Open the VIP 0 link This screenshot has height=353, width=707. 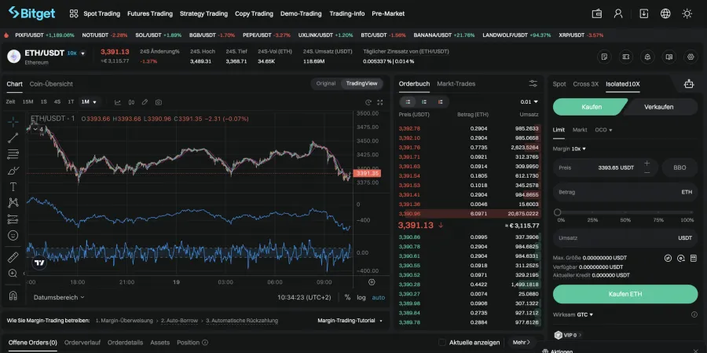pos(568,335)
